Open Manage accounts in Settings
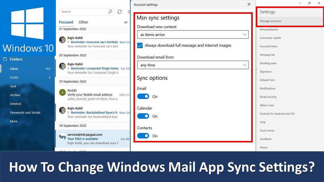Screen dimensions: 324x182 [x=289, y=21]
